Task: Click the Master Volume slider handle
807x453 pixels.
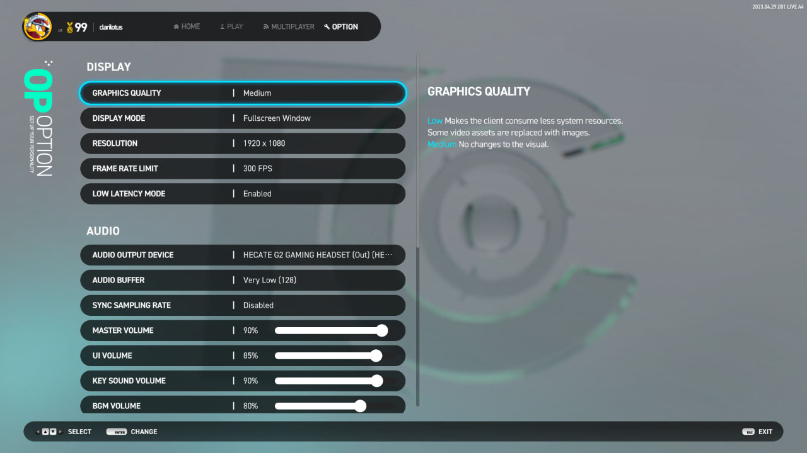Action: click(381, 330)
